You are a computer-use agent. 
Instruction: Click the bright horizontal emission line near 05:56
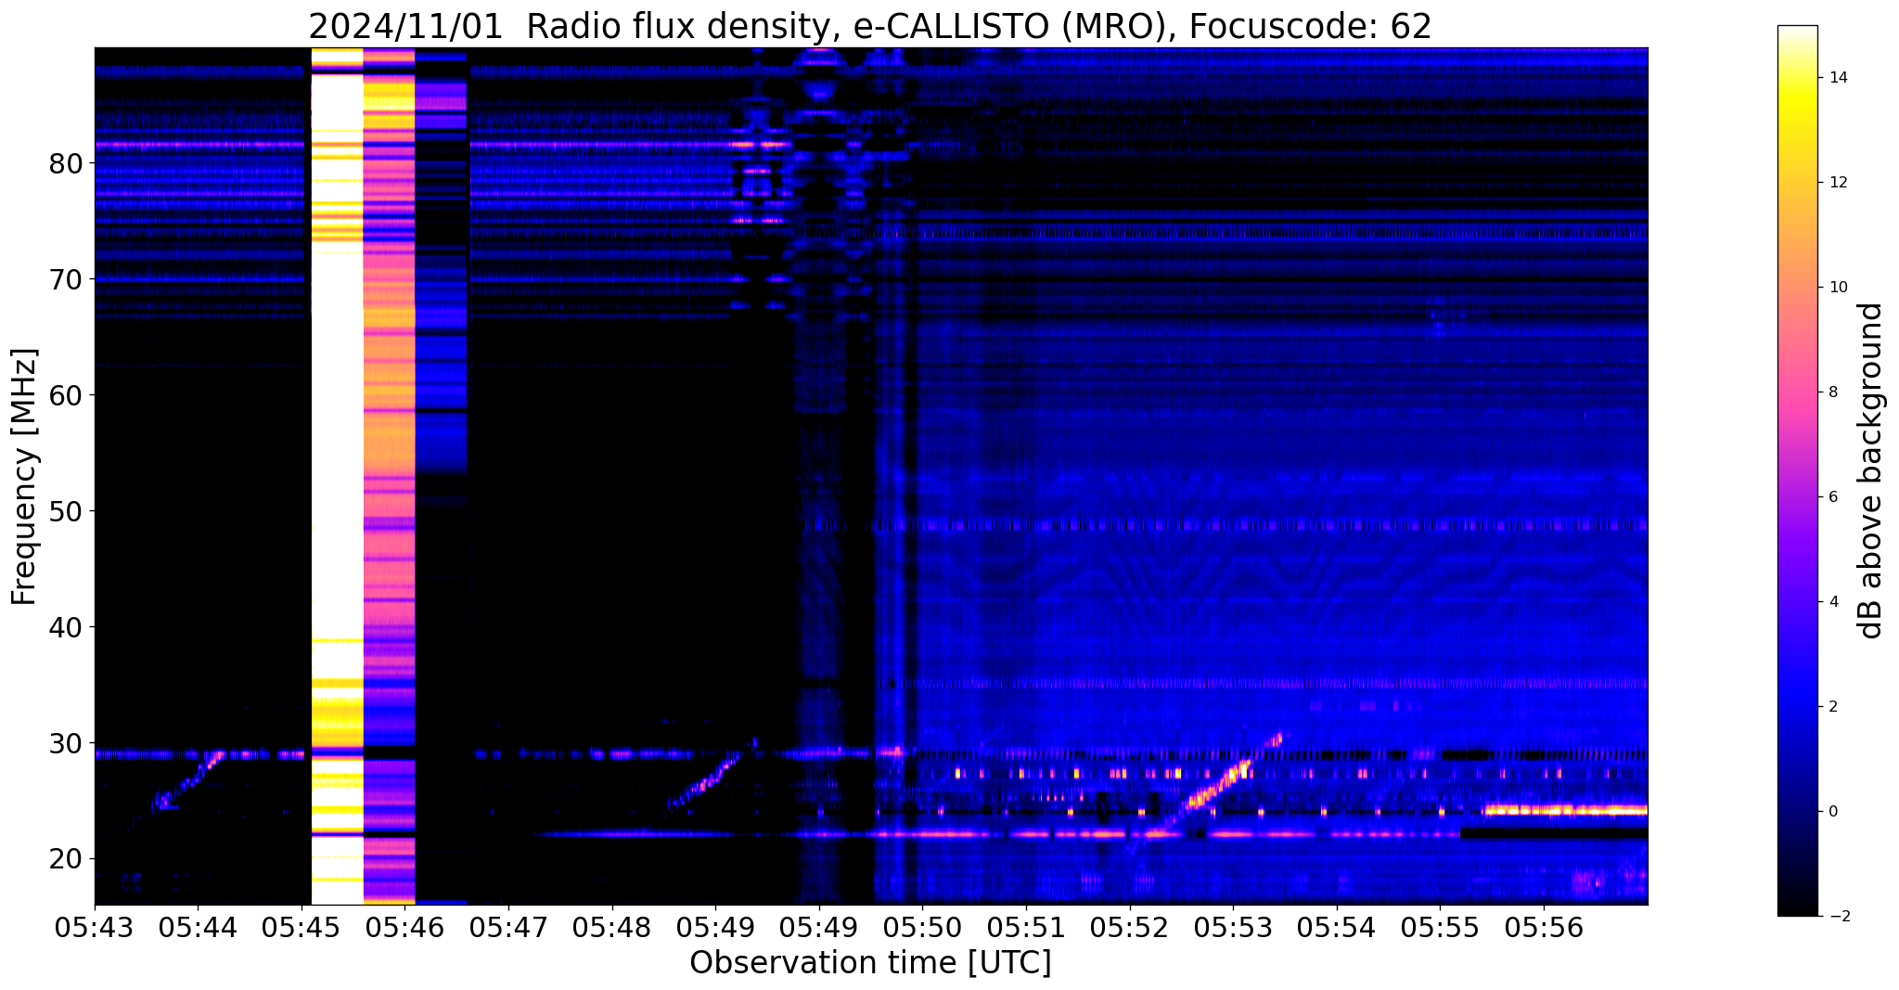(1566, 810)
